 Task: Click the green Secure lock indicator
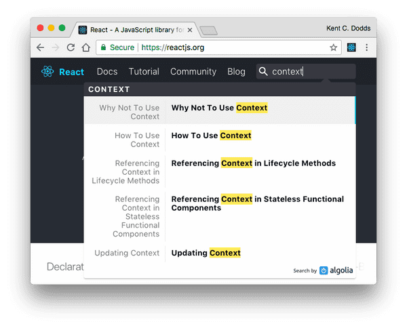(115, 47)
